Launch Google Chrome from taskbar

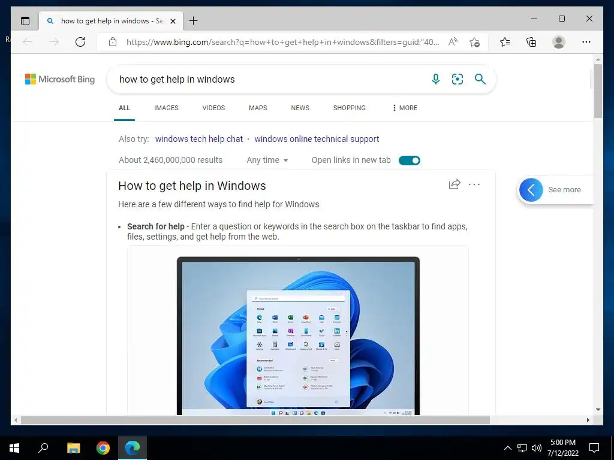(103, 448)
